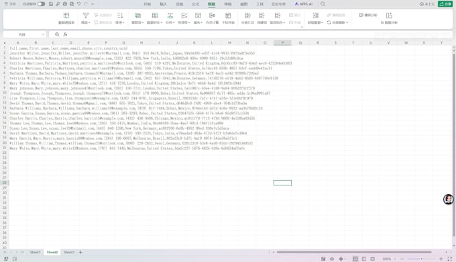Click the zoom out minus button
456x262 pixels.
[x=402, y=259]
